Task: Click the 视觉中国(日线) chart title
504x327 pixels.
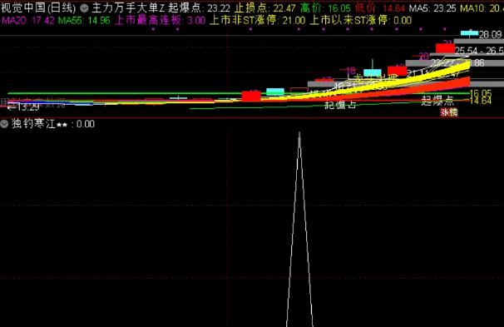Action: pyautogui.click(x=38, y=8)
